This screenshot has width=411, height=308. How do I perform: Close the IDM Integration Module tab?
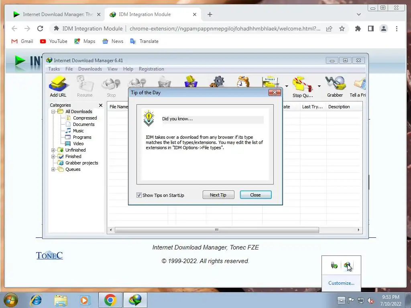(x=195, y=14)
